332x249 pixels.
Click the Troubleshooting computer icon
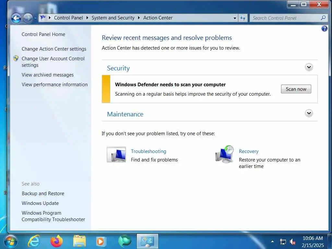click(x=116, y=155)
